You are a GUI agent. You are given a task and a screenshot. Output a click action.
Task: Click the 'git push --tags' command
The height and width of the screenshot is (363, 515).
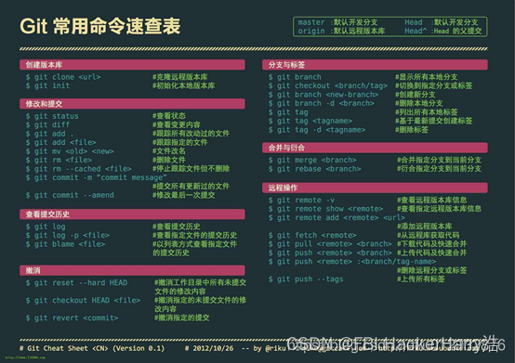point(306,279)
